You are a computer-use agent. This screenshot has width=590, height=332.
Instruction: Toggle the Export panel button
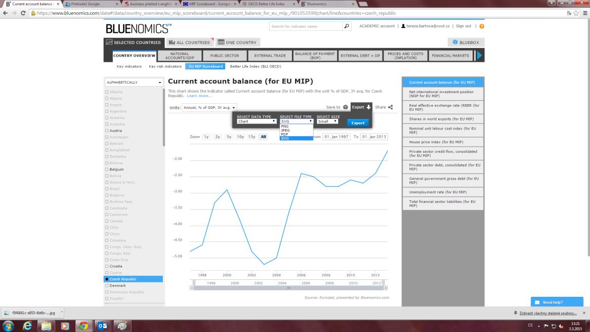coord(361,107)
